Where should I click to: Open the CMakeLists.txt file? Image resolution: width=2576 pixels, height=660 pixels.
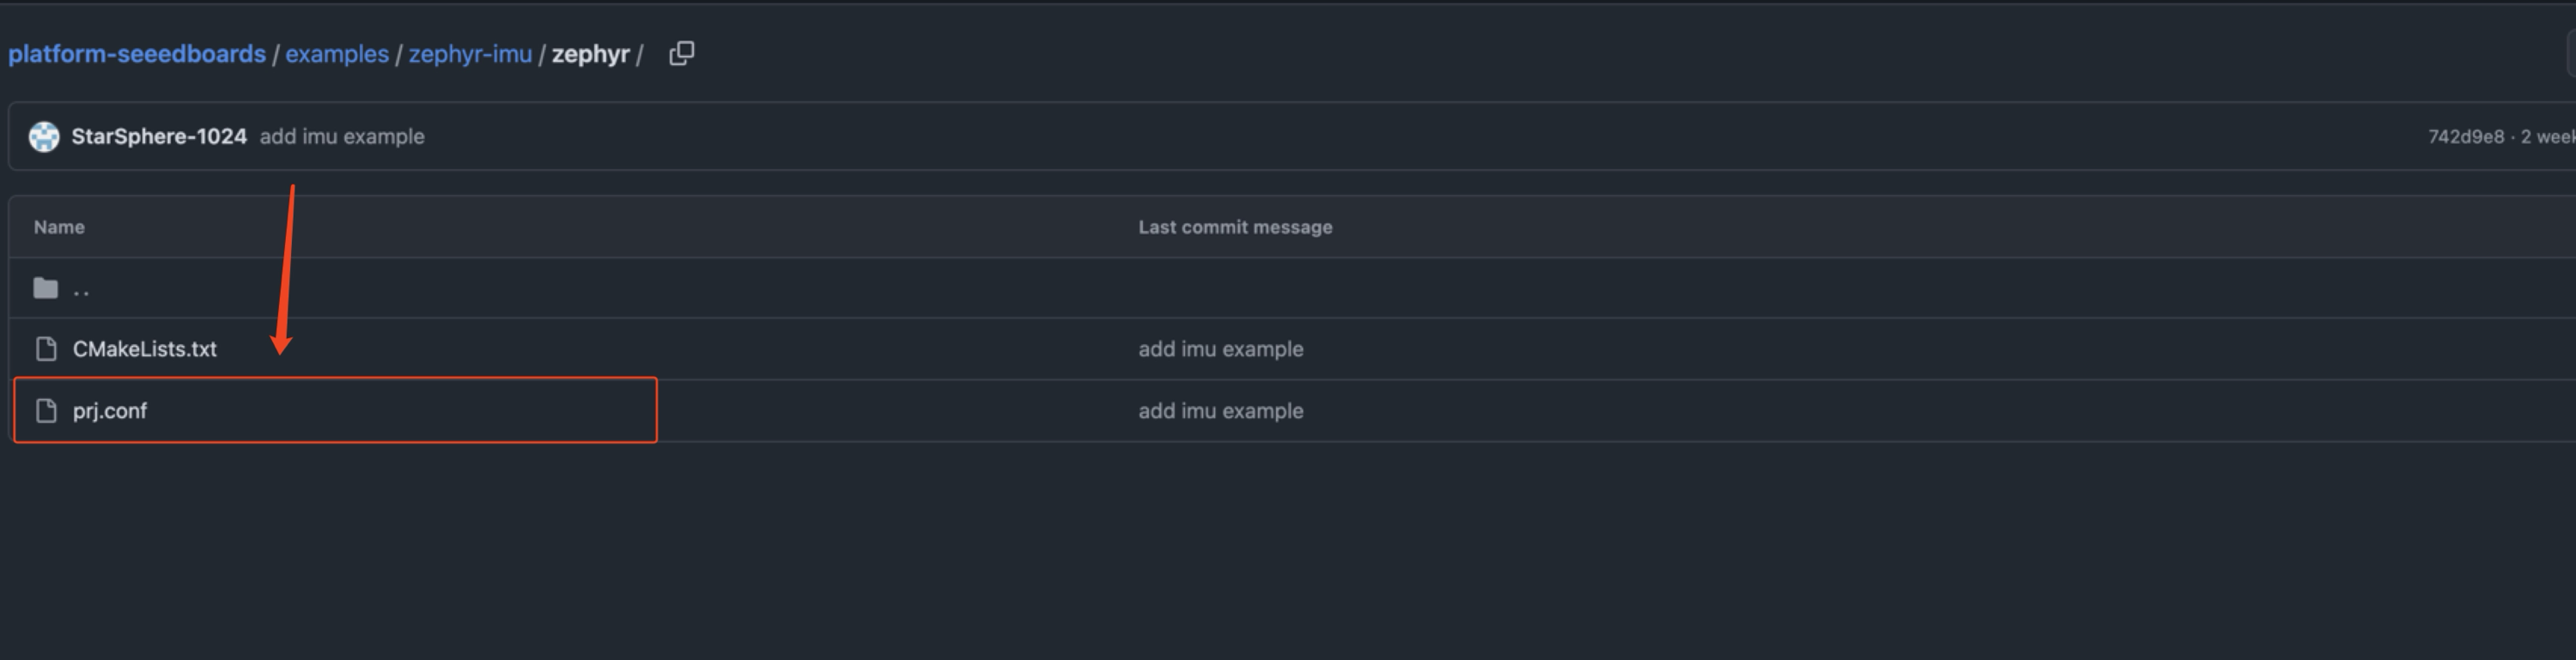[145, 349]
